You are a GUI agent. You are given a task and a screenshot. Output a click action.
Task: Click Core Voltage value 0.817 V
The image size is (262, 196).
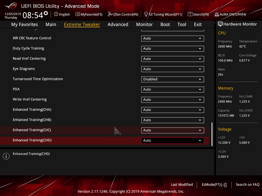[x=244, y=60]
